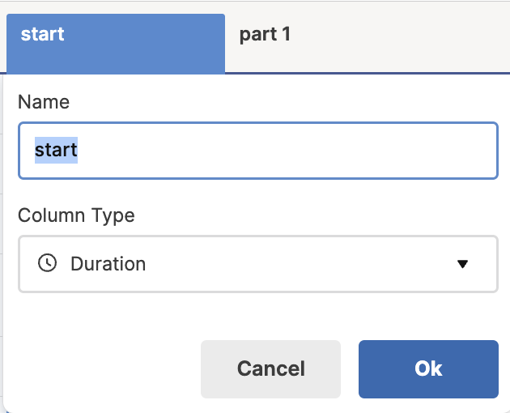Click the blank gap between Cancel and Ok
The height and width of the screenshot is (413, 510).
click(350, 368)
